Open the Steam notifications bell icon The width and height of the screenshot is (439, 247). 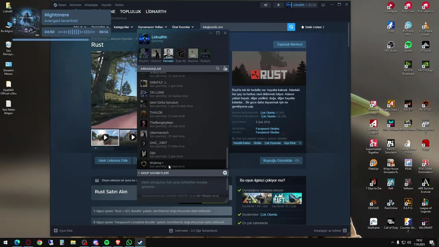(278, 5)
